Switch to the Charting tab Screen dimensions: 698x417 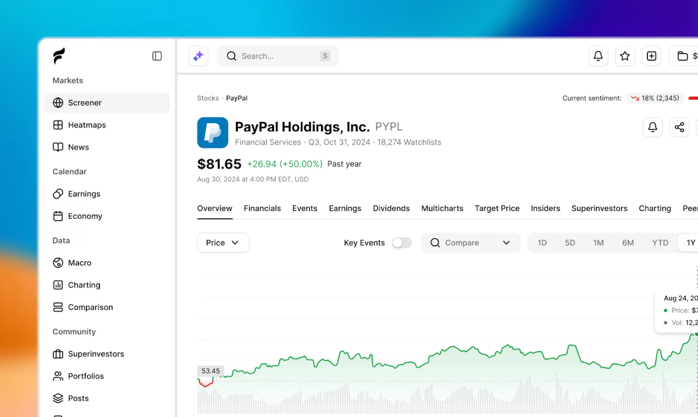(x=655, y=208)
